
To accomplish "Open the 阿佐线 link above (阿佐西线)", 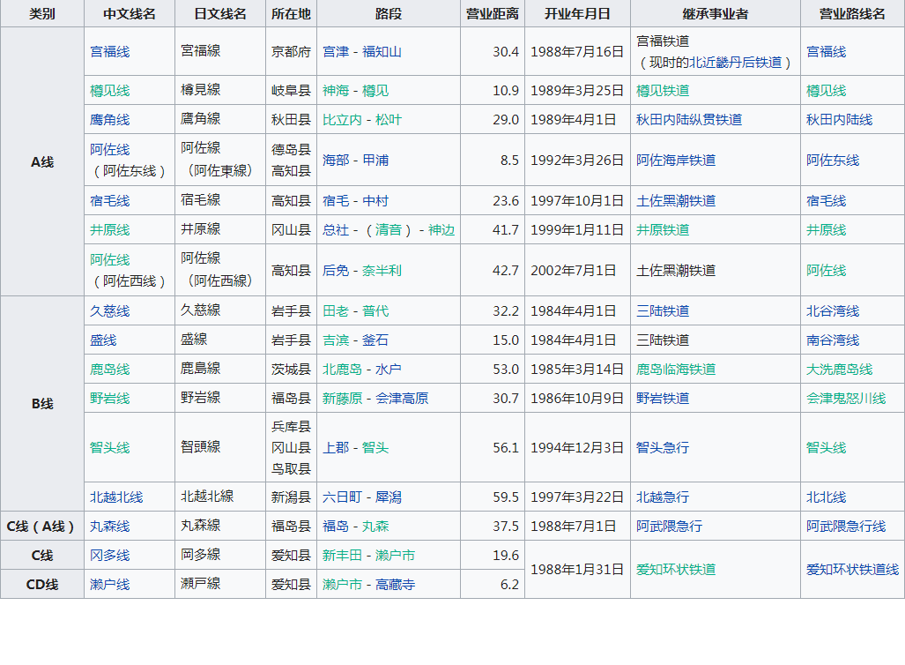I will [109, 260].
